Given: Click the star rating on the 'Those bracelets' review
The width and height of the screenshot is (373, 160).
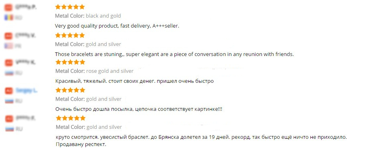Looking at the screenshot, I should click(x=70, y=35).
